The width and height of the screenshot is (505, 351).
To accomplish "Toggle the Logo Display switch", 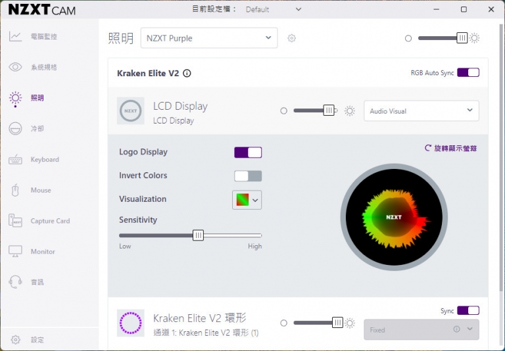I will 248,152.
